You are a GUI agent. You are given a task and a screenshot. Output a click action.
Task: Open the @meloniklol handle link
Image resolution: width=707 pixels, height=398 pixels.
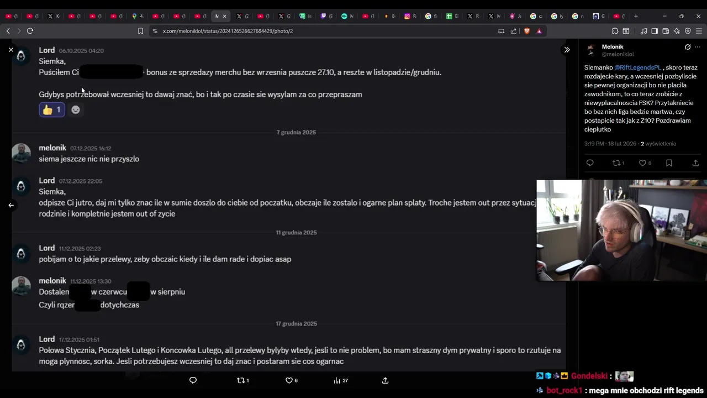click(x=618, y=54)
